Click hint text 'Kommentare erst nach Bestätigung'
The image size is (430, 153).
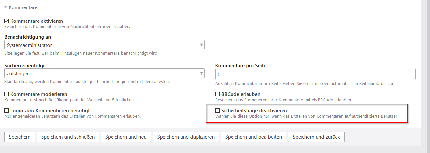(x=69, y=100)
